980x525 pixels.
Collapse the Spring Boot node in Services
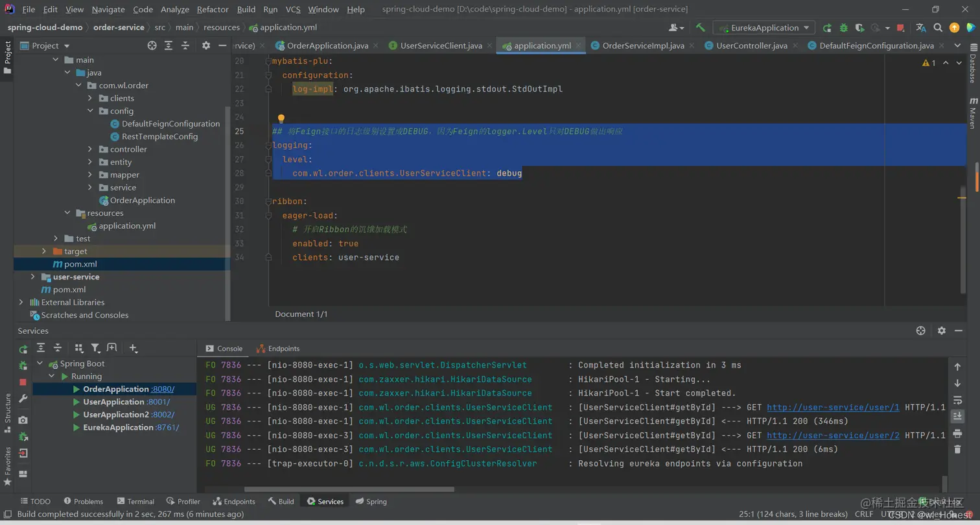40,364
